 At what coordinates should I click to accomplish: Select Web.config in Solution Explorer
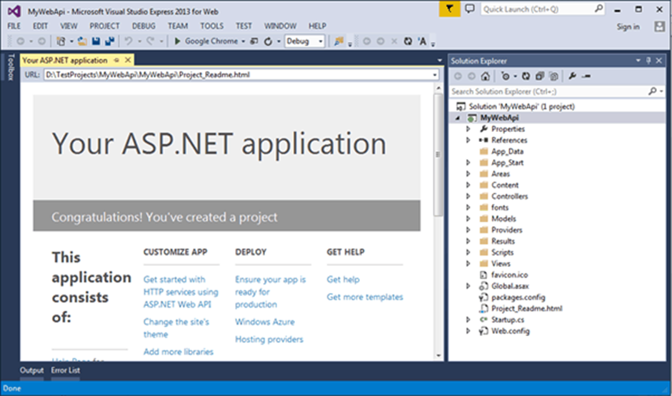[x=510, y=331]
